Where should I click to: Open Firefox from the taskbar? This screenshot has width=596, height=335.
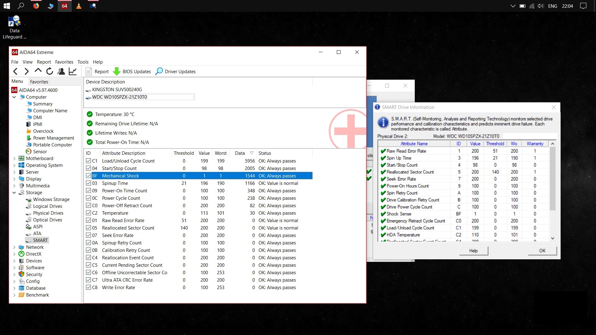click(36, 6)
